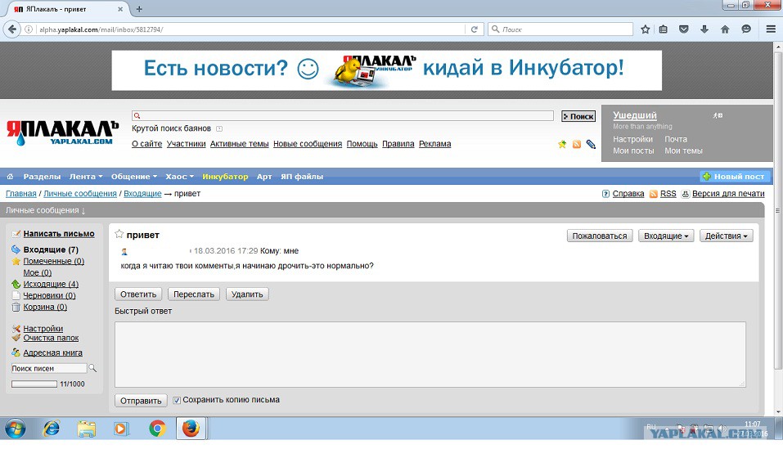Open the Написать письмо link

pos(58,233)
